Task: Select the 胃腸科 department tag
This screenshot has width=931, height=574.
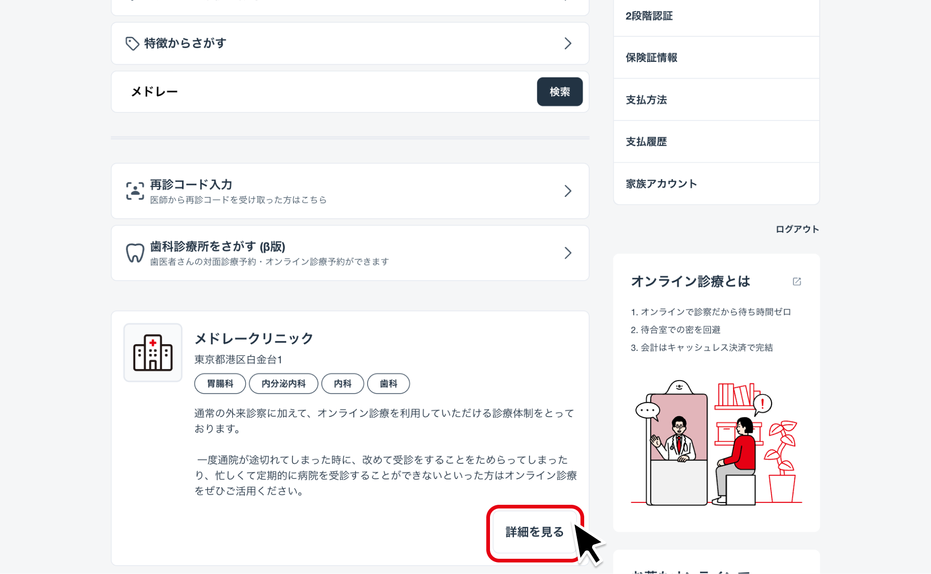Action: point(220,383)
